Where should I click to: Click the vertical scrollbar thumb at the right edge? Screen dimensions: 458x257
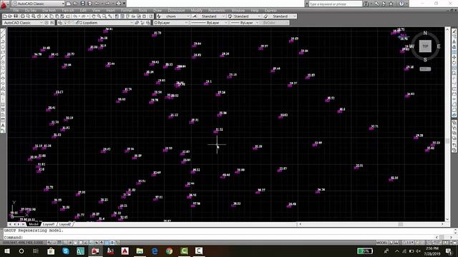point(447,141)
